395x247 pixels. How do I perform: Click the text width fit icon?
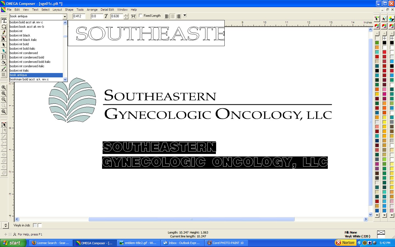click(133, 16)
